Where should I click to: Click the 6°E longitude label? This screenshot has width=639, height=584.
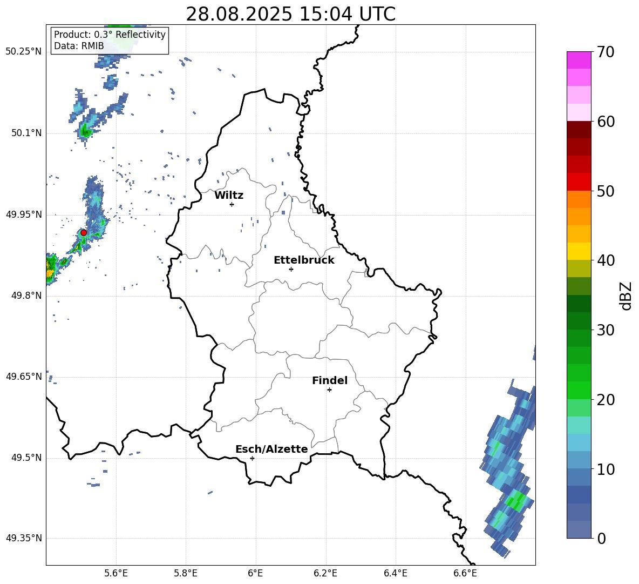click(255, 573)
